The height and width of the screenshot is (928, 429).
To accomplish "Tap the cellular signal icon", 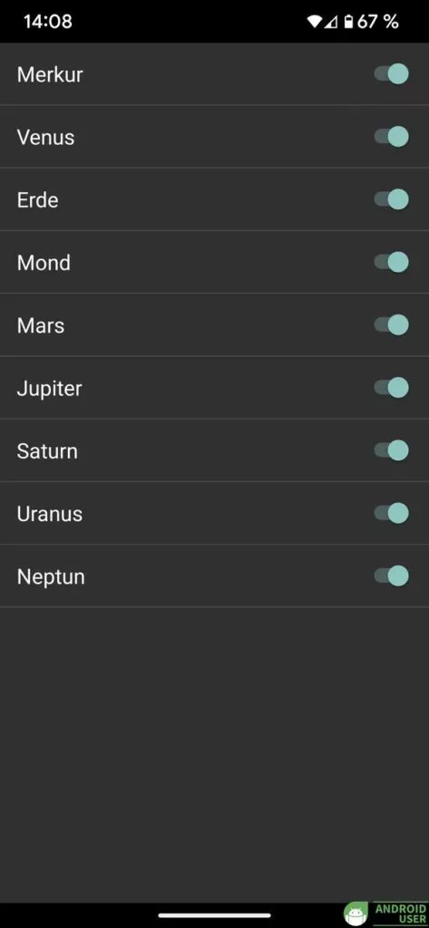I will 331,22.
